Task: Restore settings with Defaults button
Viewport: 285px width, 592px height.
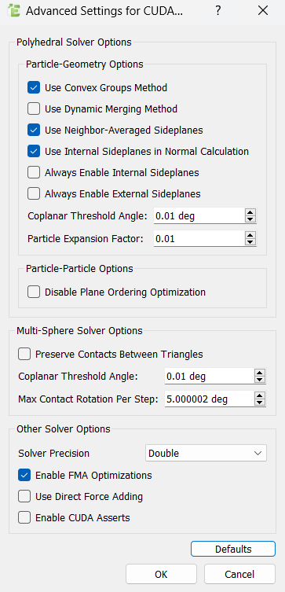Action: (x=233, y=549)
